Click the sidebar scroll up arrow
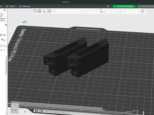Screen dimensions: 154x115 (x=6, y=57)
